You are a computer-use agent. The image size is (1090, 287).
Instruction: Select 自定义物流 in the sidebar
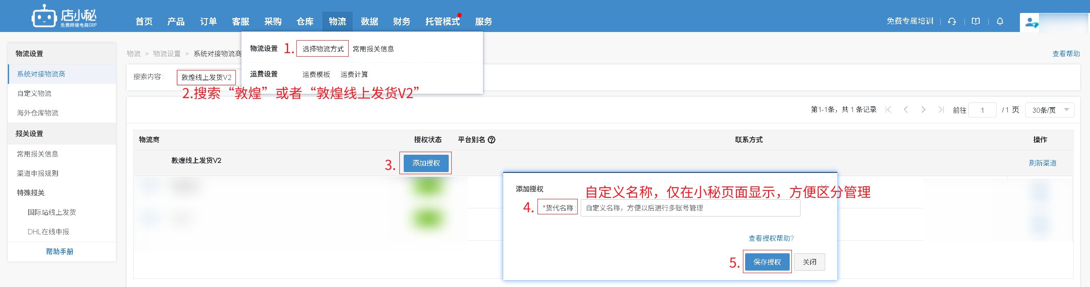pyautogui.click(x=34, y=93)
